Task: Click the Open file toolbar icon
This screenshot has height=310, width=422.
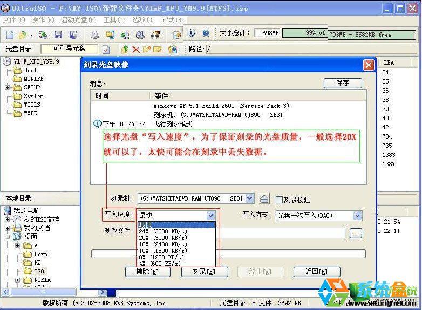Action: tap(22, 35)
